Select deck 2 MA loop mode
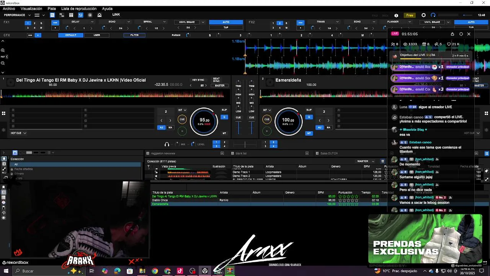The width and height of the screenshot is (490, 276). click(x=328, y=127)
